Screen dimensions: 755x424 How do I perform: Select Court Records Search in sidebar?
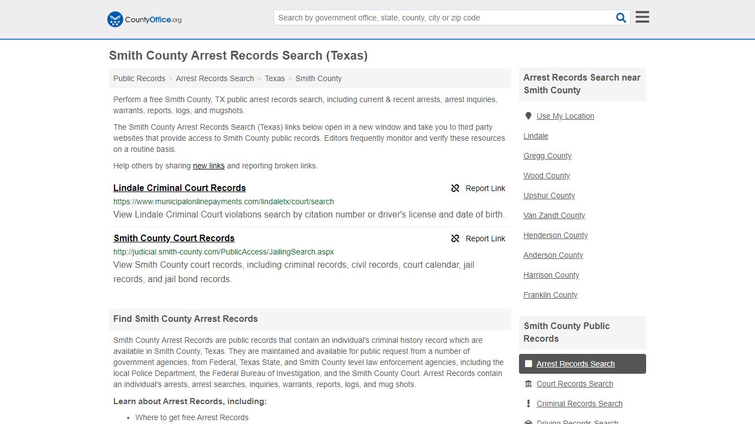[575, 384]
